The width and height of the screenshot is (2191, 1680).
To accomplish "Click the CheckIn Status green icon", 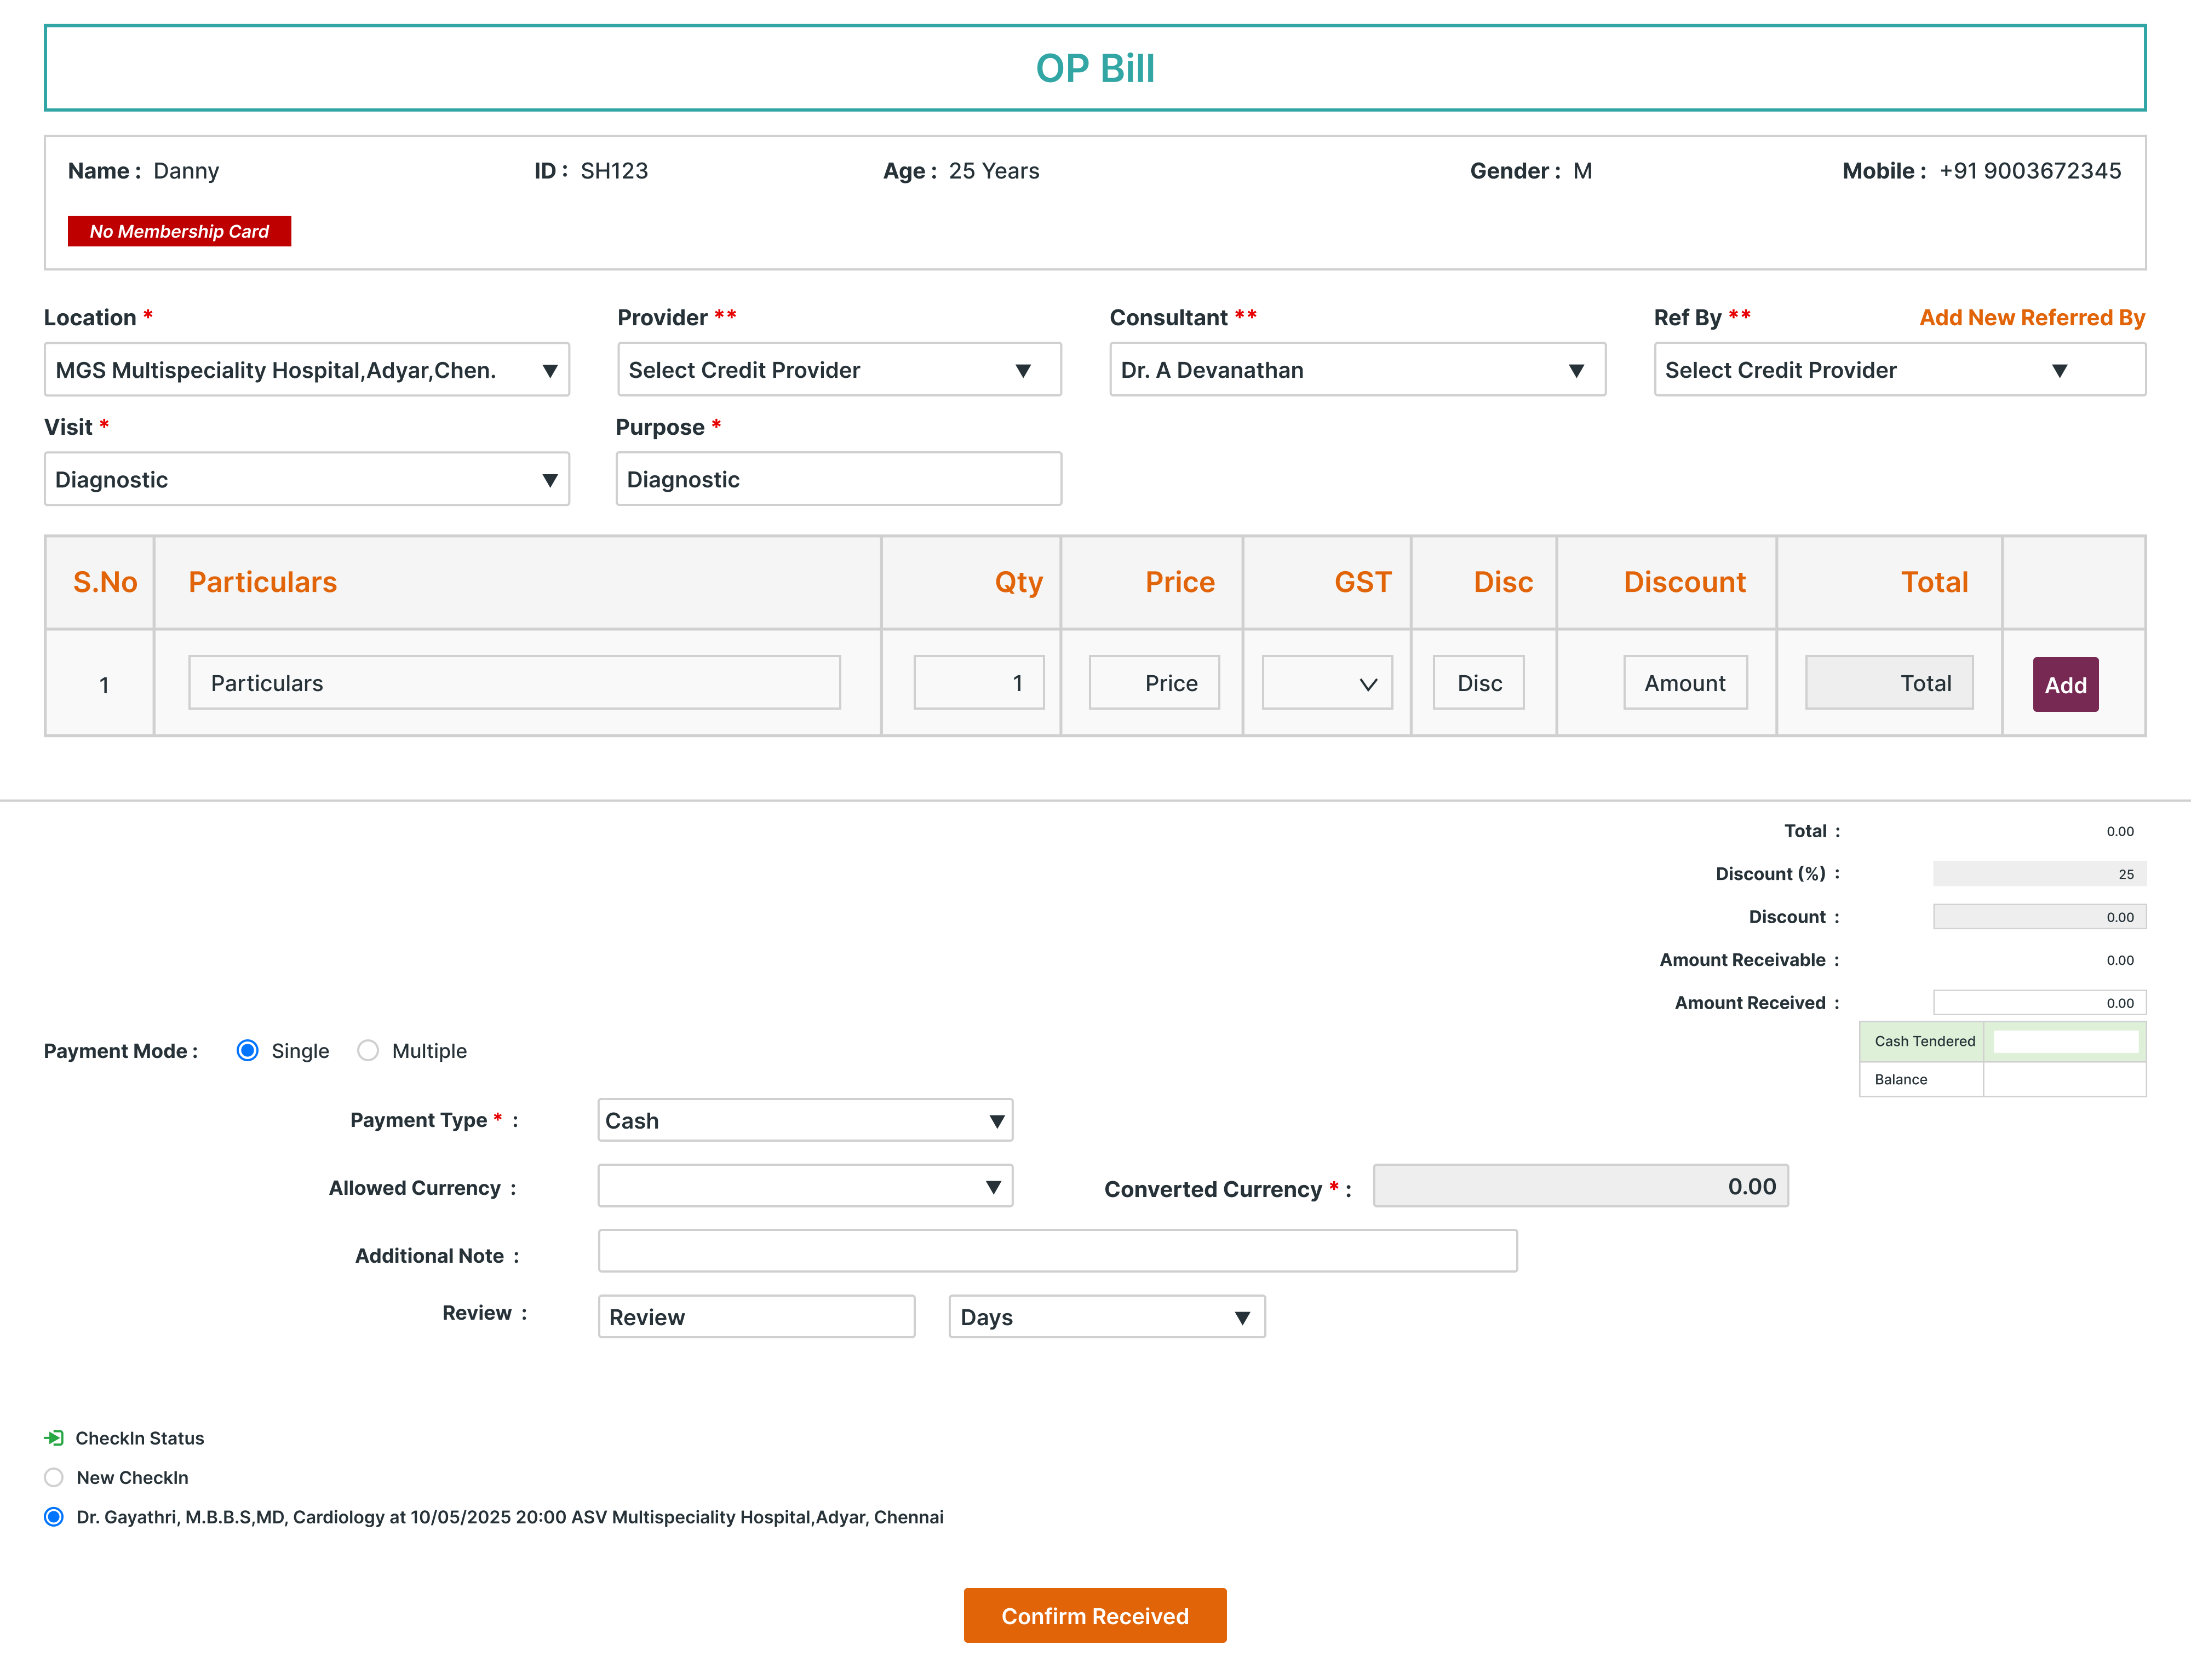I will tap(54, 1438).
